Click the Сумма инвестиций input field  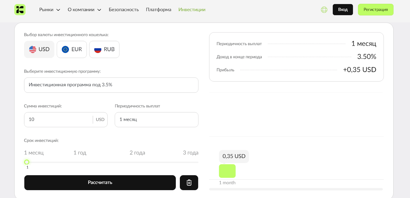[x=58, y=120]
